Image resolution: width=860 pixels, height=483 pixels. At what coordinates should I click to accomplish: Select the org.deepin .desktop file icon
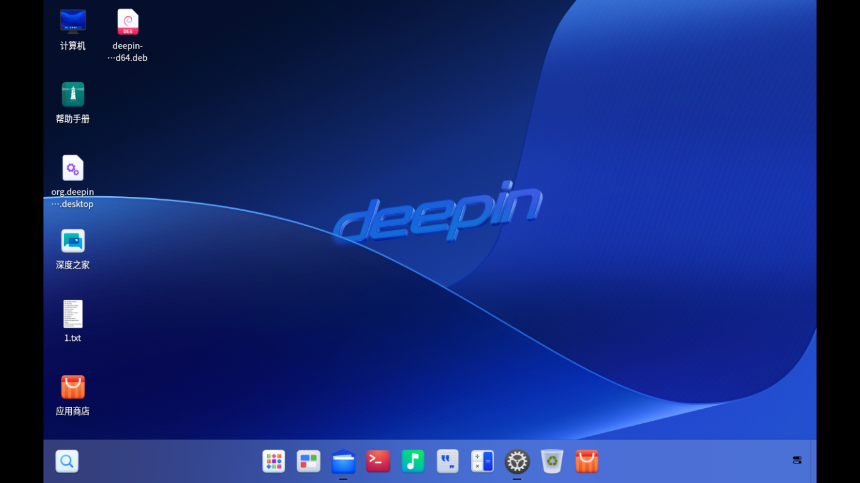73,168
